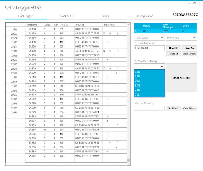The height and width of the screenshot is (171, 203).
Task: Open the CAN ISO TP tab
Action: (x=67, y=16)
